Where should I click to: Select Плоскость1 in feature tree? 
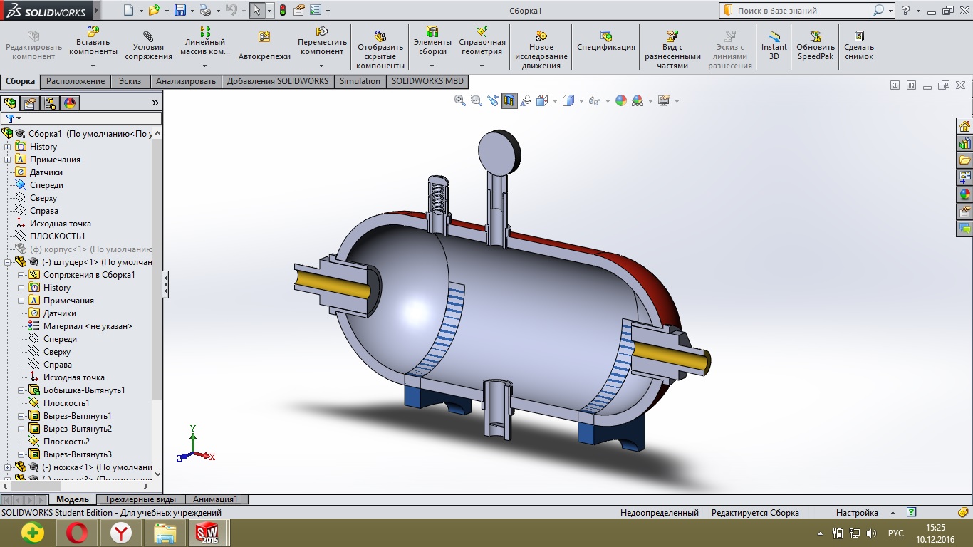(66, 403)
